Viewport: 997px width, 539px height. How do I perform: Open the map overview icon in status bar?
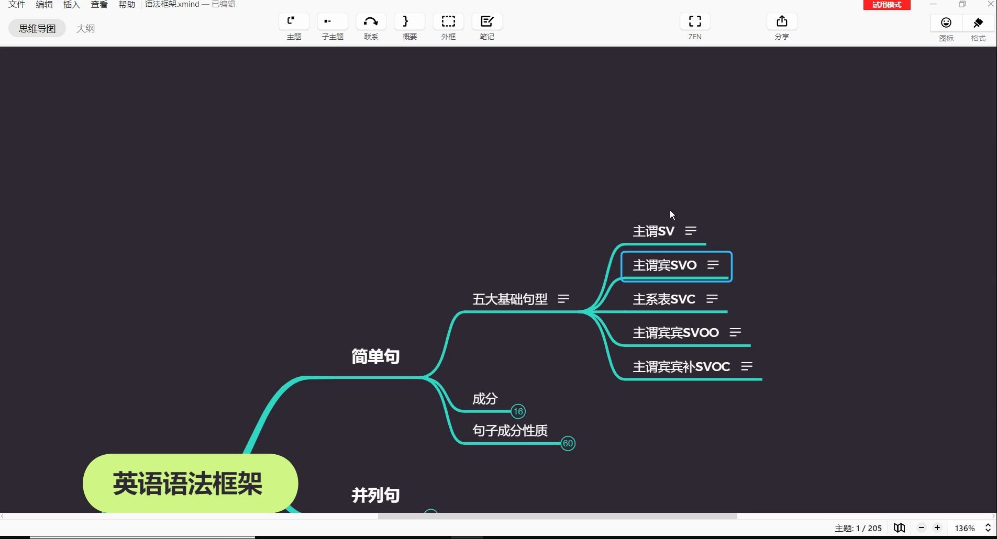point(899,528)
